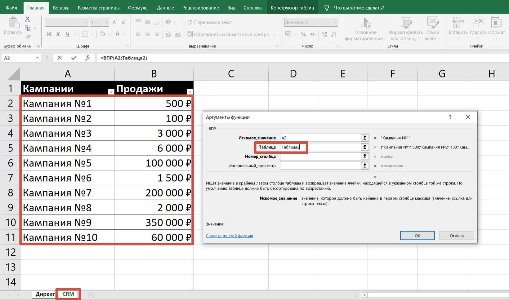The image size is (509, 300).
Task: Click the confirm checkmark in formula bar
Action: (x=74, y=58)
